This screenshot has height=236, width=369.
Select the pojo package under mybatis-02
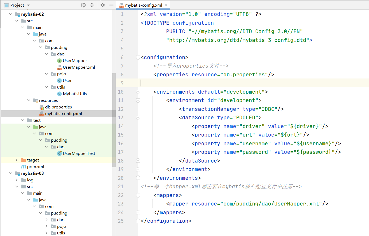pyautogui.click(x=62, y=74)
